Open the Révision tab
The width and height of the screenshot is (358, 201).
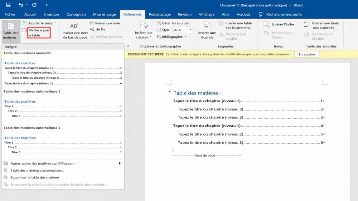point(184,14)
